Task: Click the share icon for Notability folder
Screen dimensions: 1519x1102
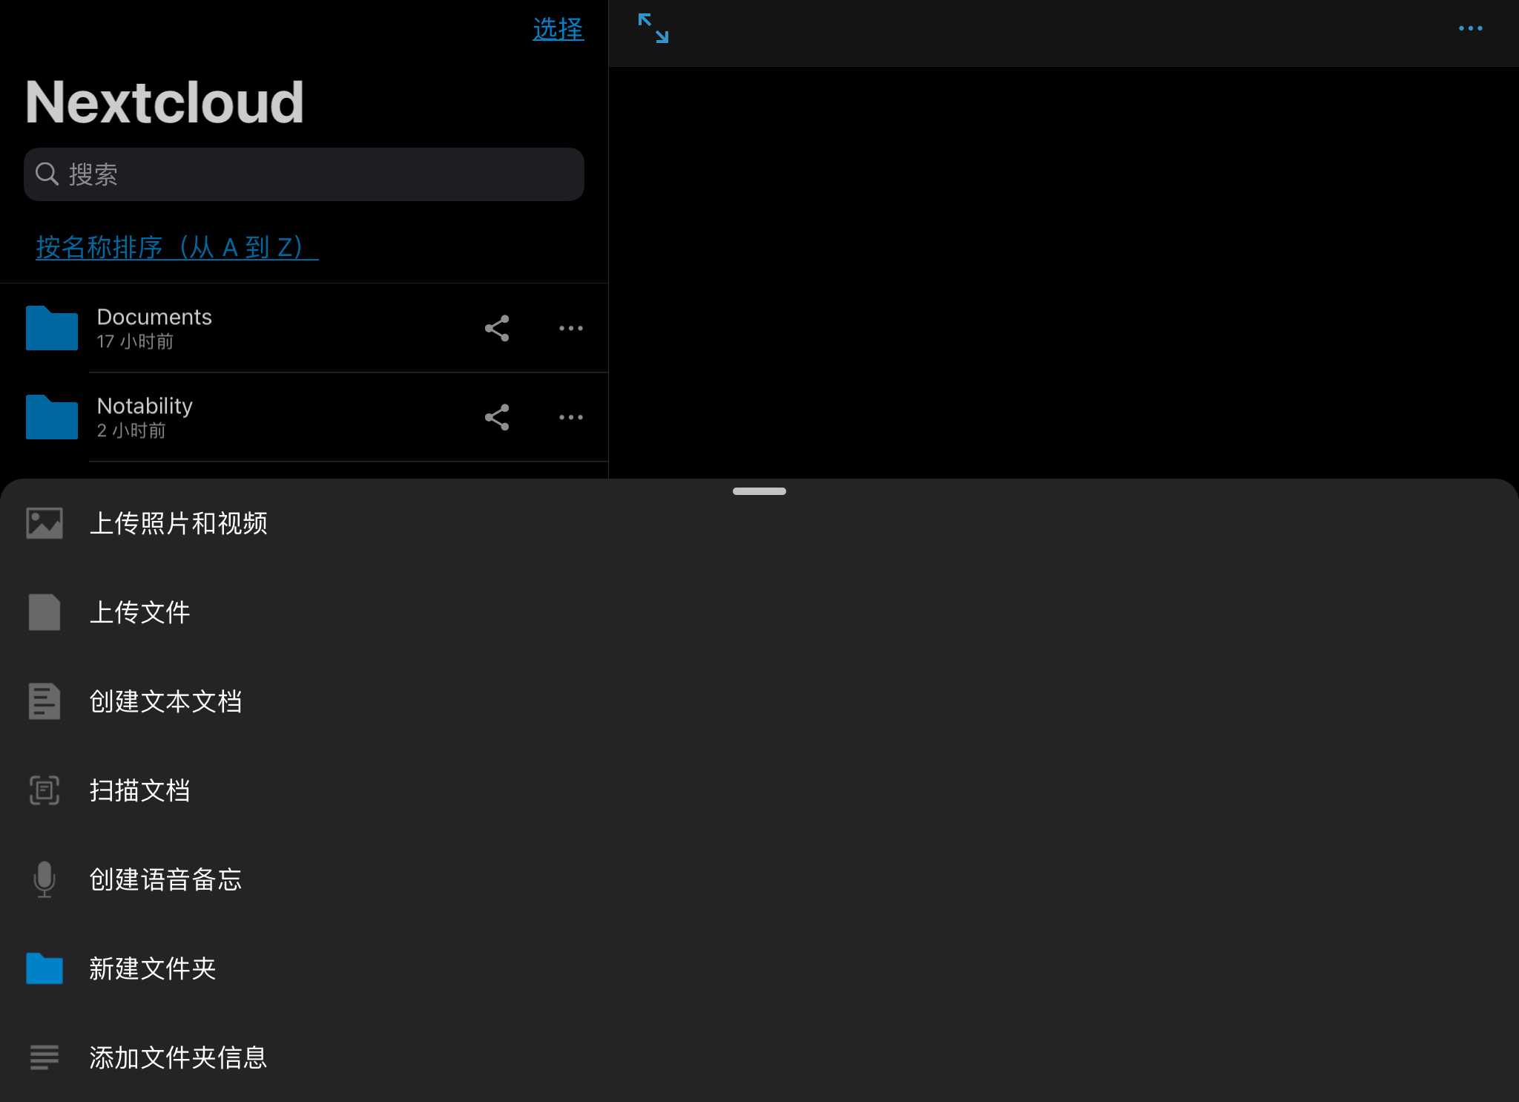Action: [497, 417]
